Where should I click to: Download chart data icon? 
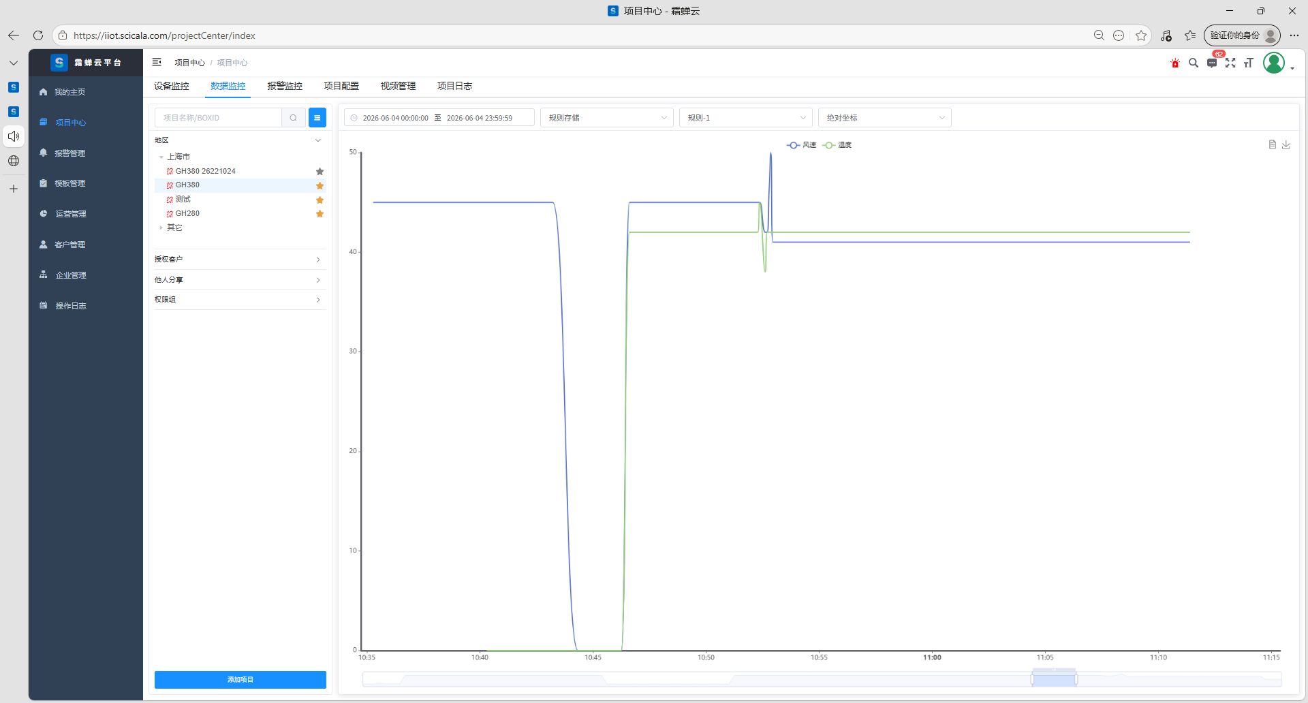(x=1286, y=144)
